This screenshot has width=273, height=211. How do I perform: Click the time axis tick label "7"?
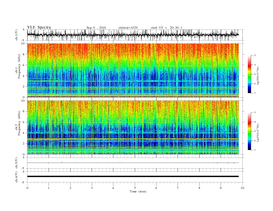(178, 188)
